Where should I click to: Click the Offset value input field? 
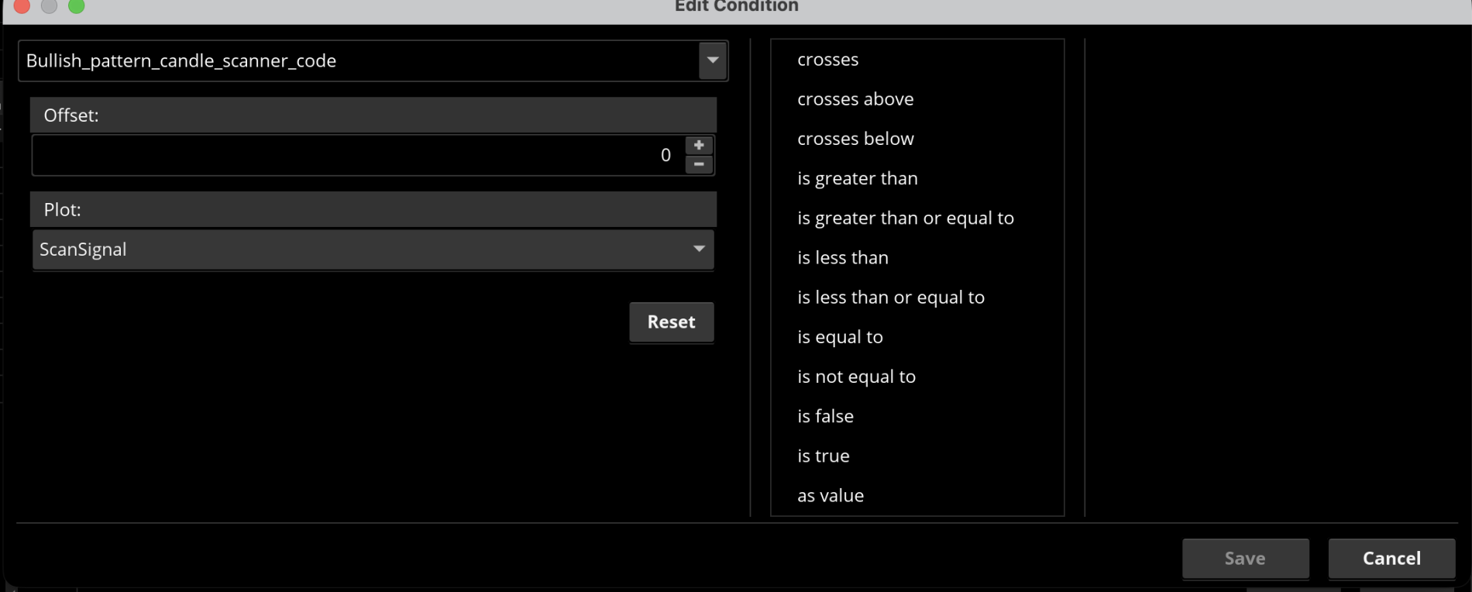(356, 155)
